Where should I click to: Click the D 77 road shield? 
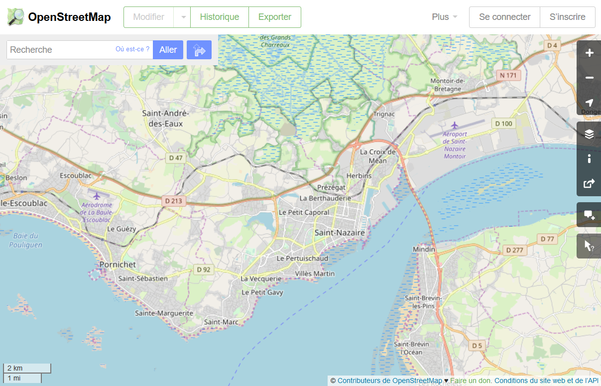tap(547, 239)
